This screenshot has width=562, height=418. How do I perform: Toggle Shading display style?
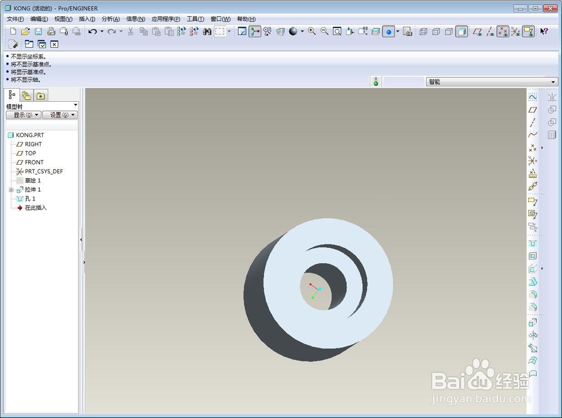pos(461,31)
